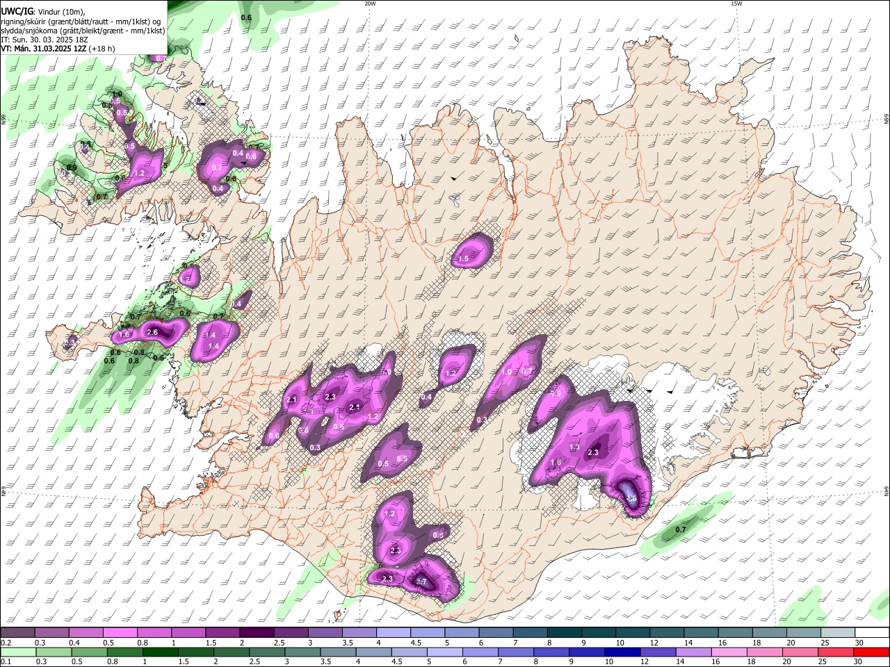Pick the dark teal 8–9 snow swatch
The height and width of the screenshot is (667, 890).
pos(565,632)
